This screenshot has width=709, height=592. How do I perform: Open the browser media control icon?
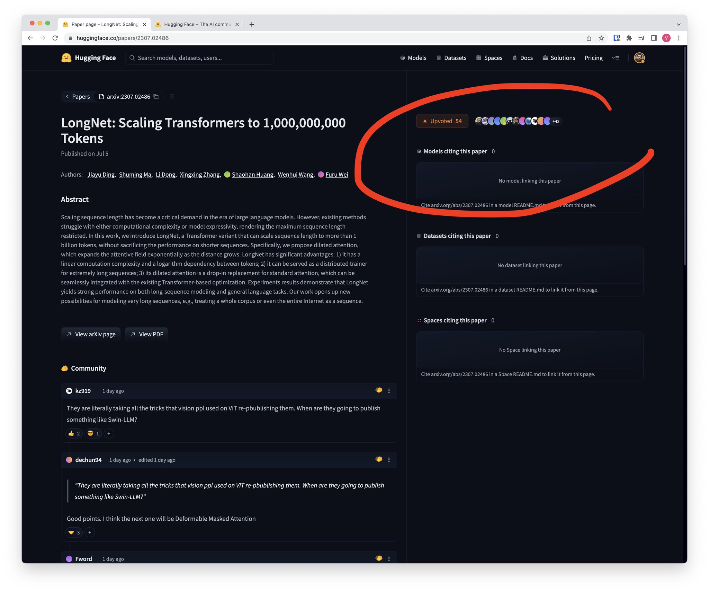coord(641,38)
